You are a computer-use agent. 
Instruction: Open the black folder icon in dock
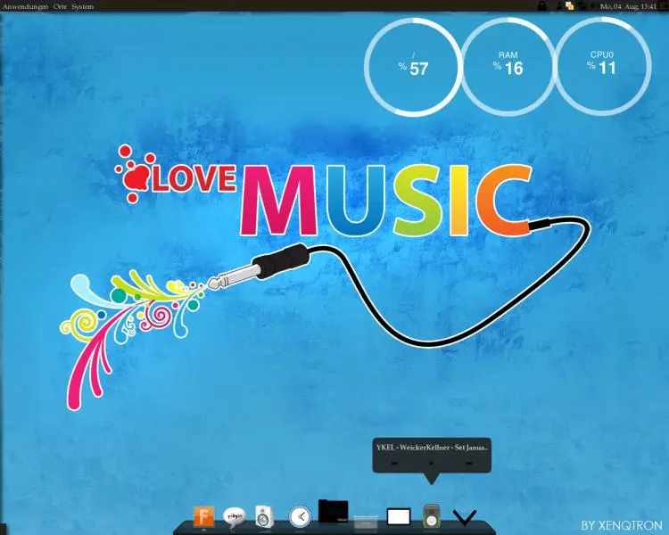point(333,511)
